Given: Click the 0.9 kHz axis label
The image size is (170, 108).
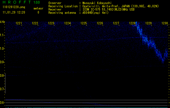Looking at the screenshot, I should point(2,62).
